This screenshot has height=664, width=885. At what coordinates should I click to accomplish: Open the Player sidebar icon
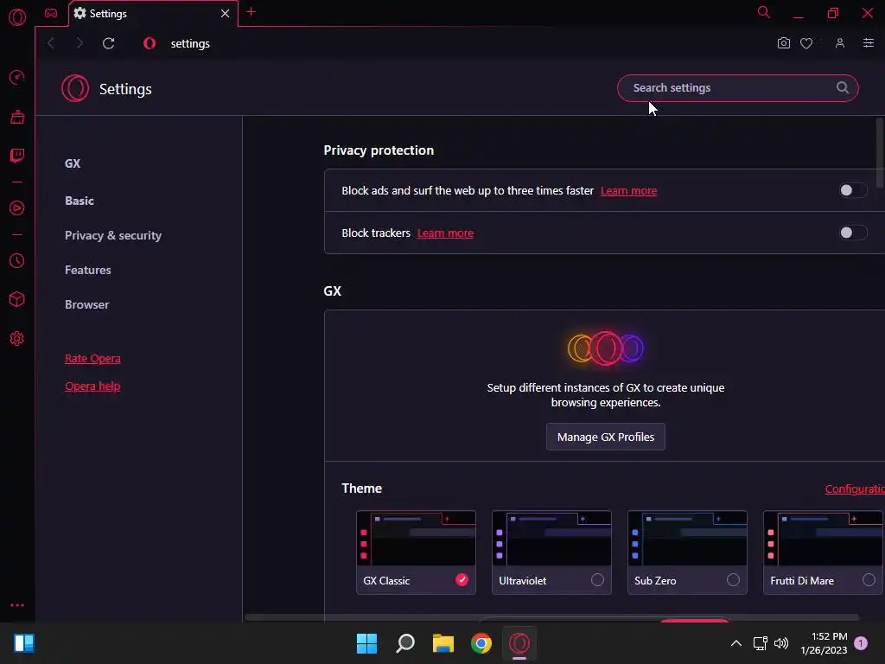[x=17, y=207]
